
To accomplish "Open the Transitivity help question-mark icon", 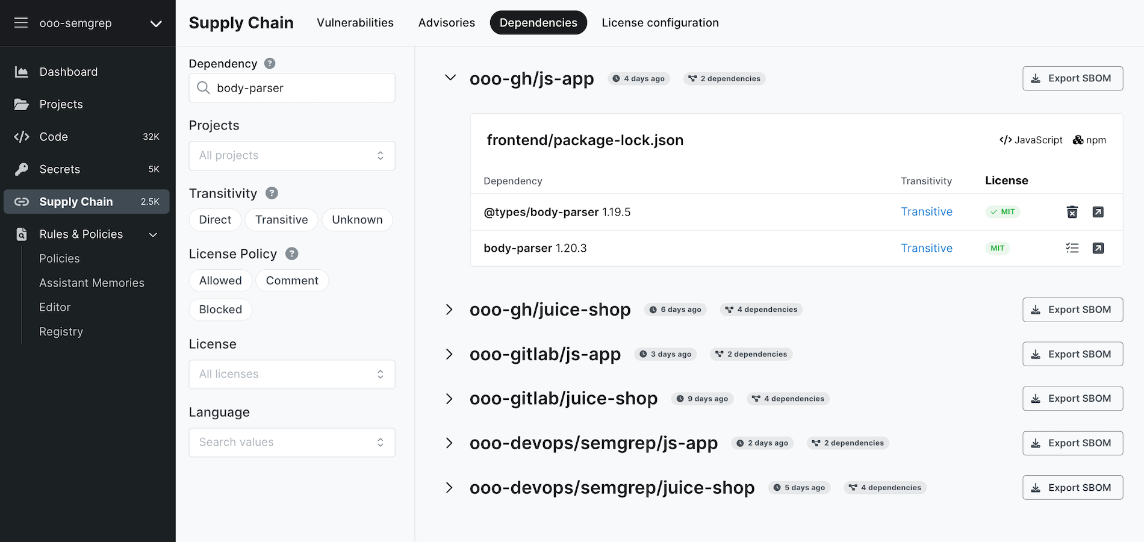I will tap(272, 193).
